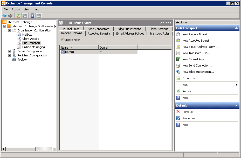
Task: Open the View menu in menu bar
Action: (26, 9)
